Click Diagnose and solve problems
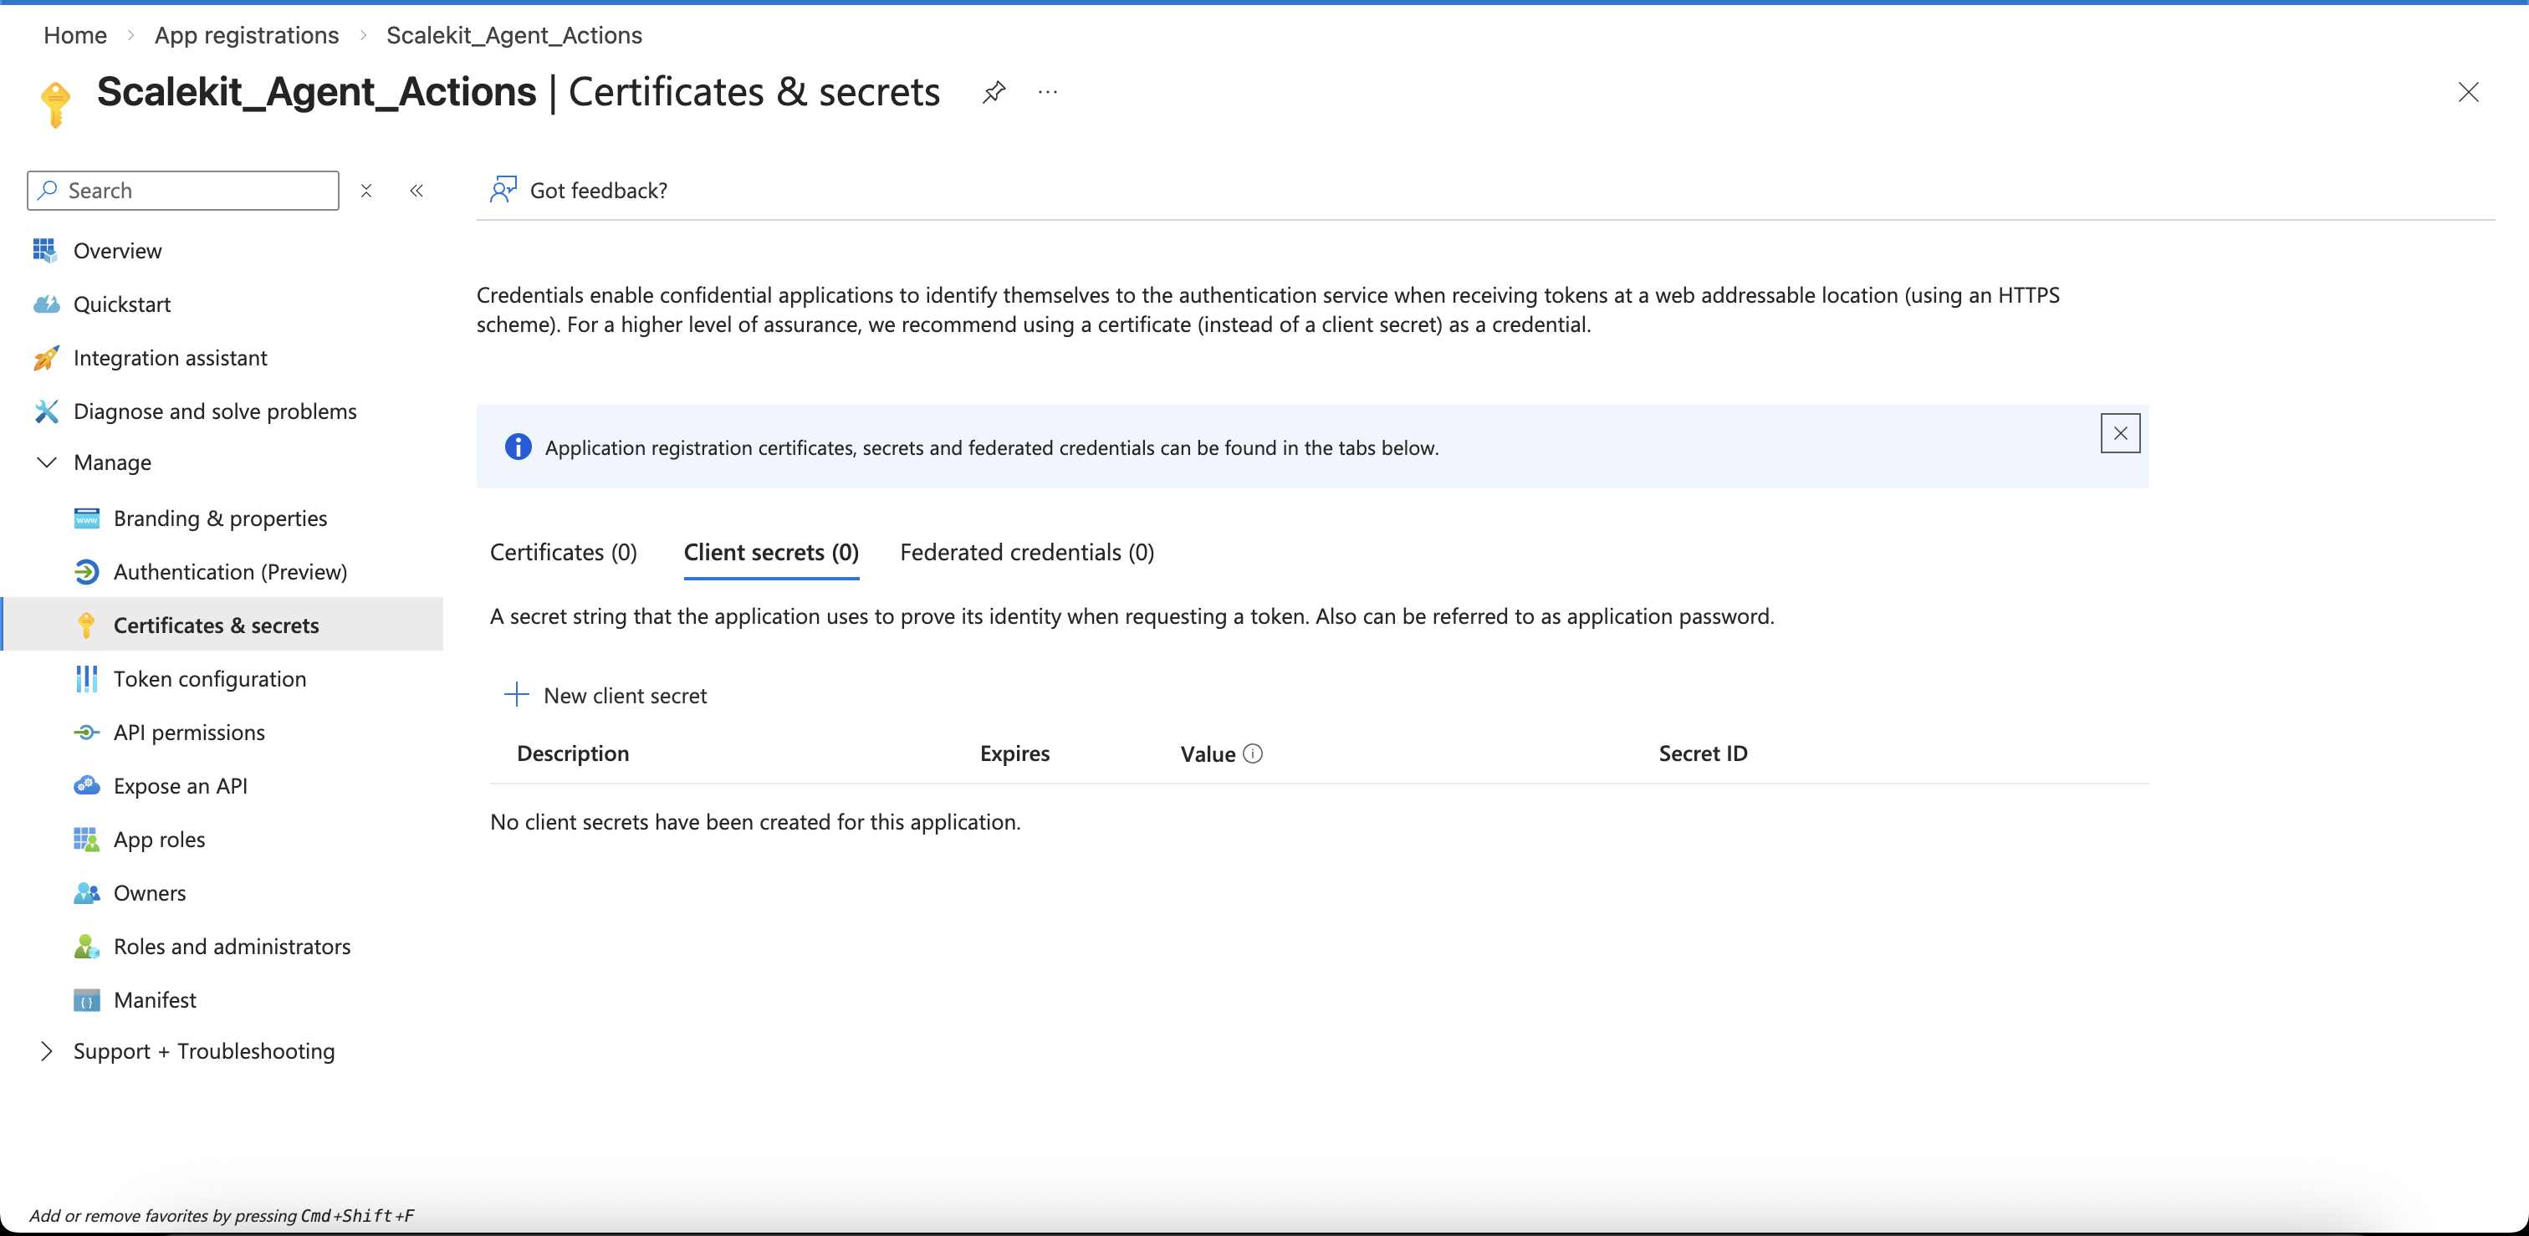 (215, 411)
